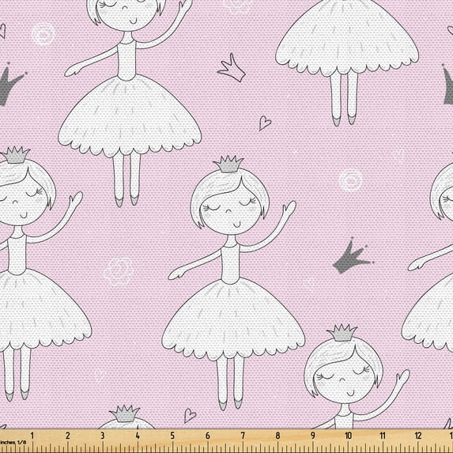Select the number 4 on the ruler
453x453 pixels.
pyautogui.click(x=138, y=436)
